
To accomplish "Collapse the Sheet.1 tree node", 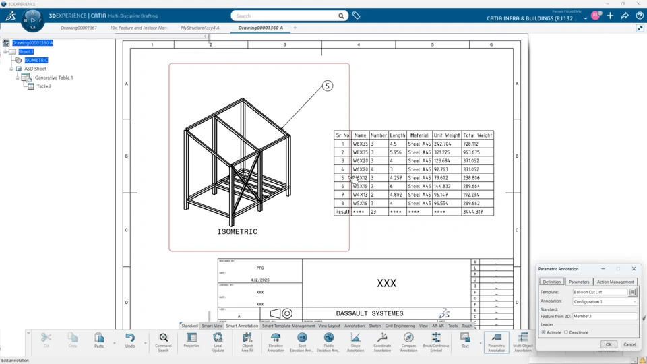I will [x=5, y=52].
